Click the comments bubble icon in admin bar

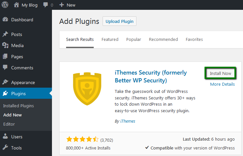45,5
